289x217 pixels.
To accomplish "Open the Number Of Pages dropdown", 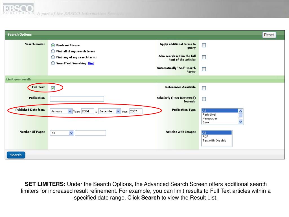I will (62, 133).
